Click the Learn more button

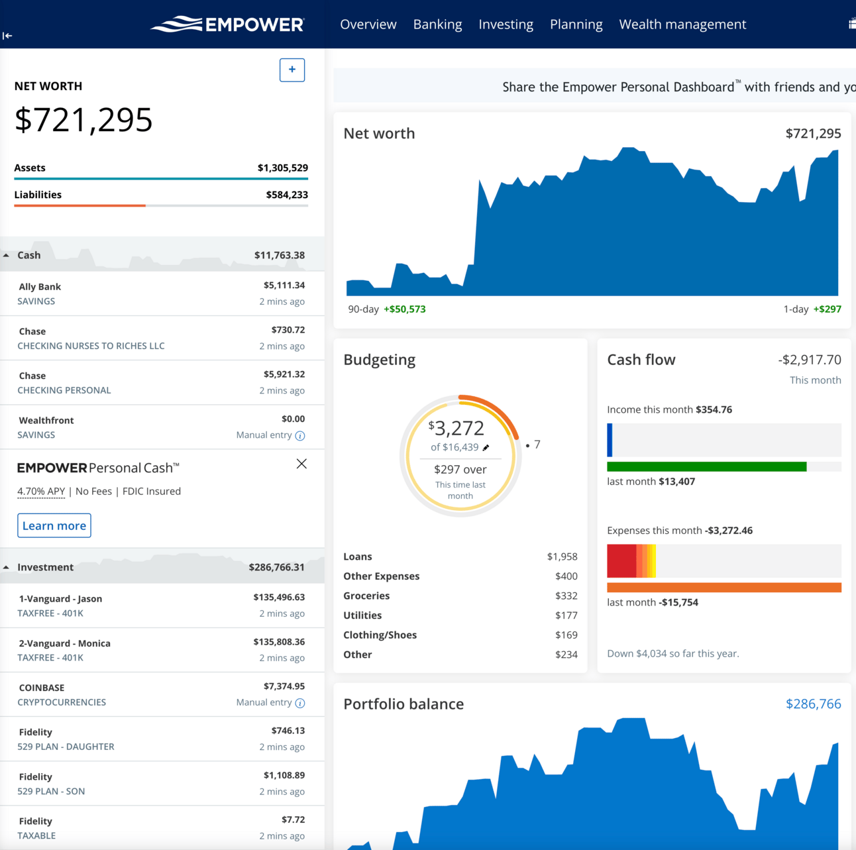[x=54, y=525]
